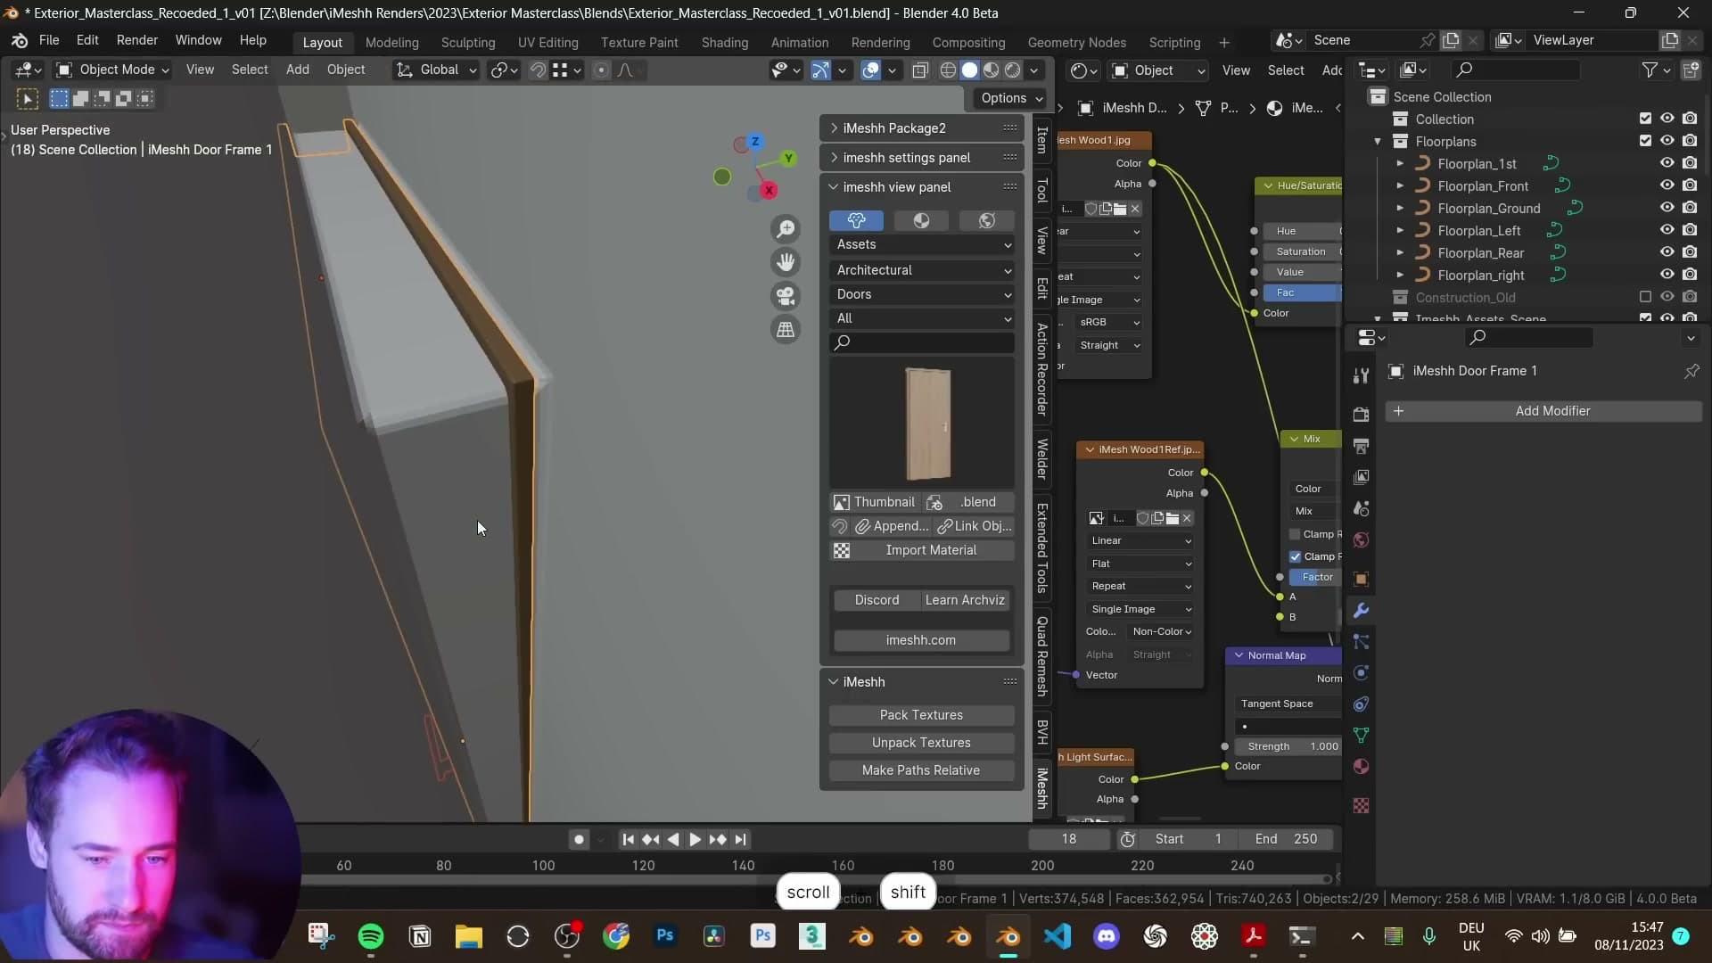Open the Material properties tab icon
This screenshot has width=1712, height=963.
point(1361,767)
